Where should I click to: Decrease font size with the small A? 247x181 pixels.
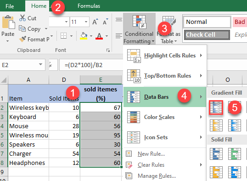105,22
